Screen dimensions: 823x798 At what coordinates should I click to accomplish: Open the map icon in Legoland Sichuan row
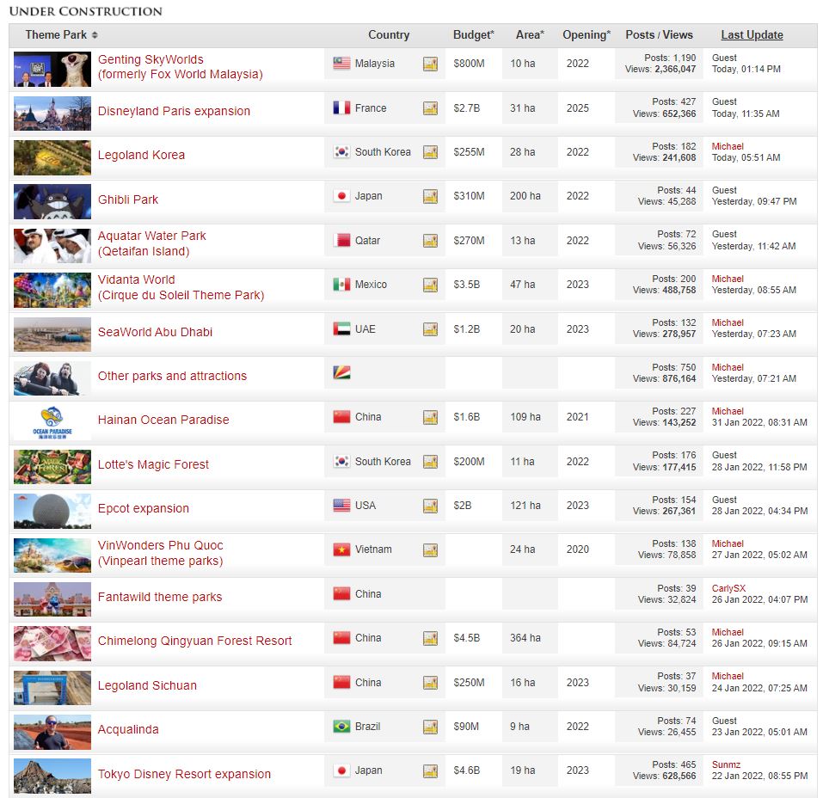(x=430, y=683)
